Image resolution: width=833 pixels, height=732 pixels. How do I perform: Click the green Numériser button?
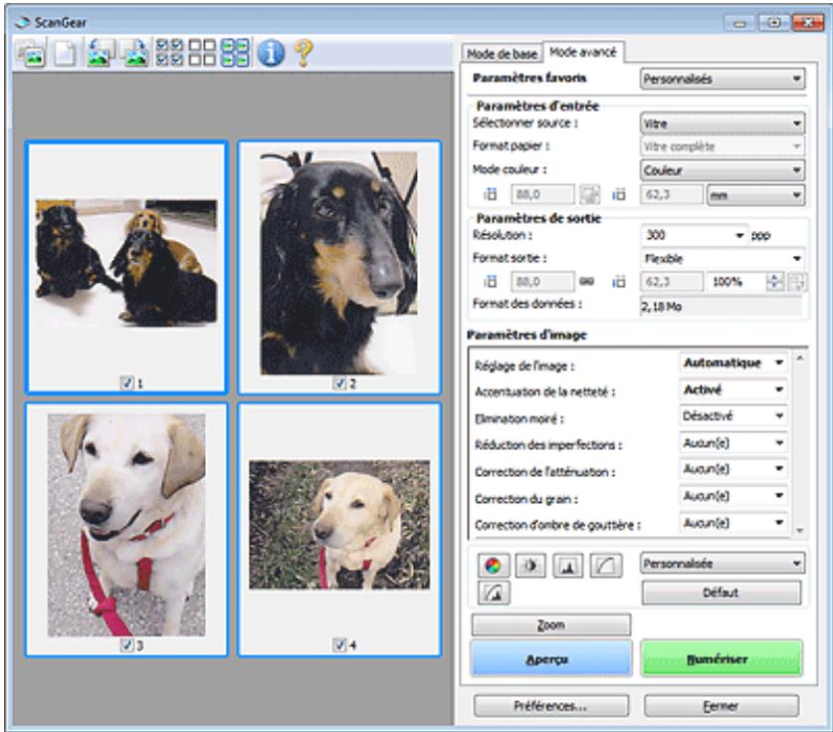coord(721,659)
